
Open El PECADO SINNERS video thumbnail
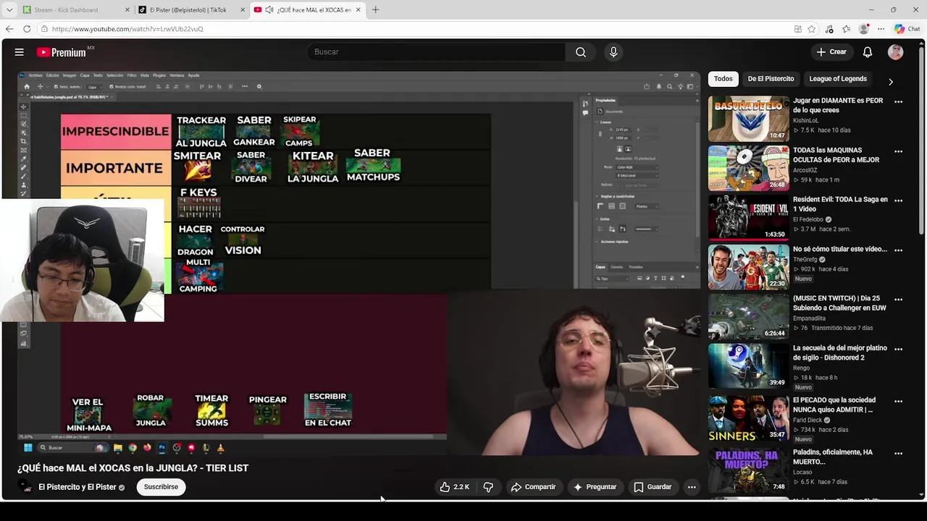click(x=748, y=418)
